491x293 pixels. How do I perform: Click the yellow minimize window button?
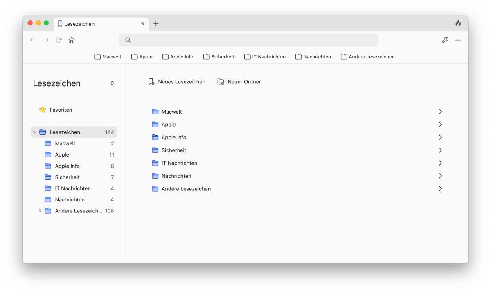pyautogui.click(x=38, y=23)
